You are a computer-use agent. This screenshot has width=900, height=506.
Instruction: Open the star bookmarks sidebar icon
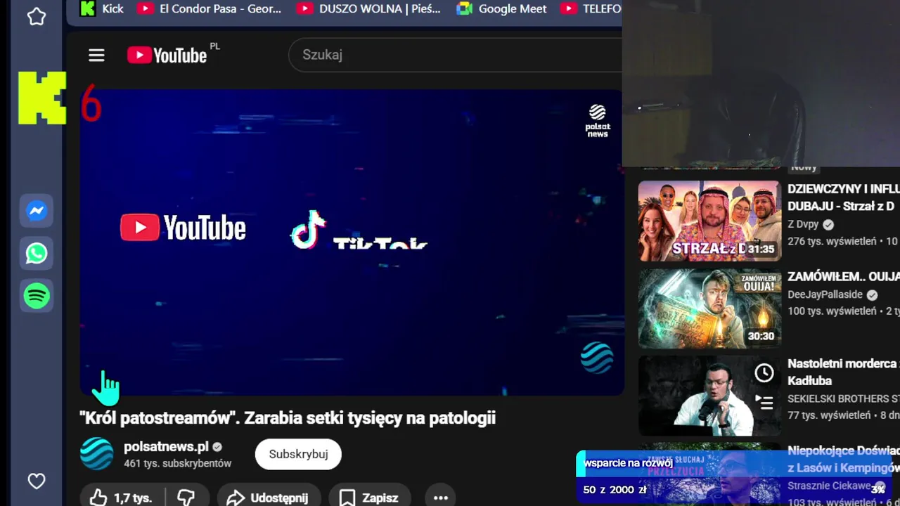37,17
